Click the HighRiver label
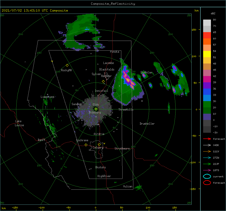The image size is (226, 211). [x=104, y=176]
